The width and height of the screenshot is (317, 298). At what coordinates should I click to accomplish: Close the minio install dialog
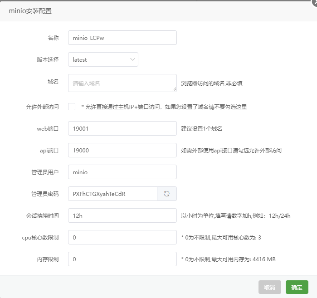315,2
